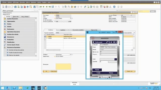
Task: Click the volume icon on handheld emulator
Action: pyautogui.click(x=111, y=42)
